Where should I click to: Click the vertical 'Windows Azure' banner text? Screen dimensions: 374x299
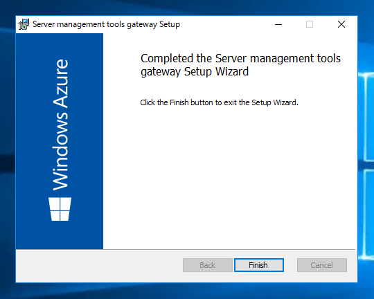60,125
